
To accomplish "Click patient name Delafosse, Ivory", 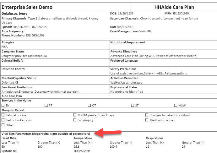I will [14, 14].
